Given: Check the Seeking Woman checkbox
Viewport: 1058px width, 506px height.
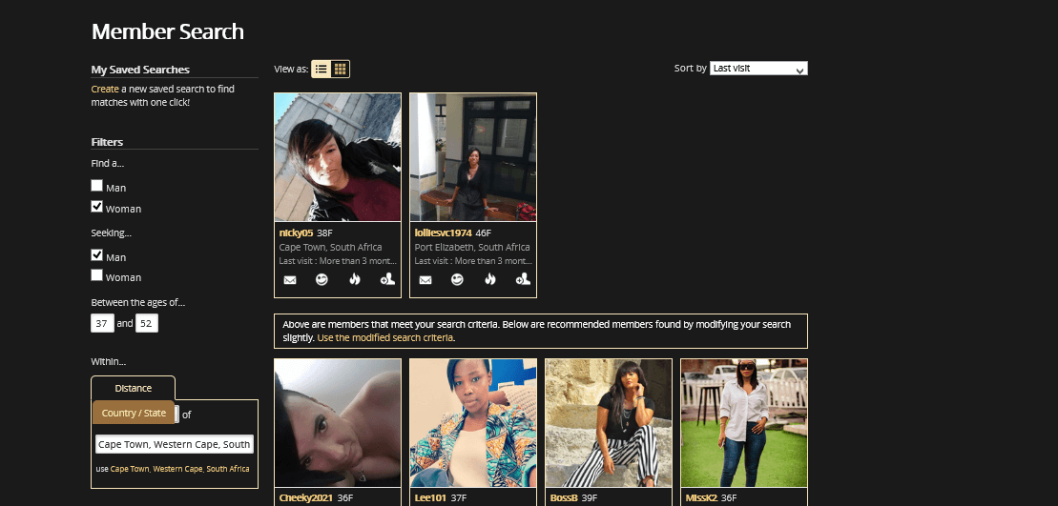Looking at the screenshot, I should [x=96, y=274].
